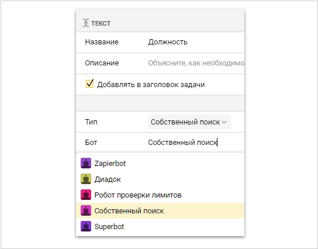Image resolution: width=318 pixels, height=249 pixels.
Task: Pick highlighted Собственный поиск list item
Action: click(160, 210)
